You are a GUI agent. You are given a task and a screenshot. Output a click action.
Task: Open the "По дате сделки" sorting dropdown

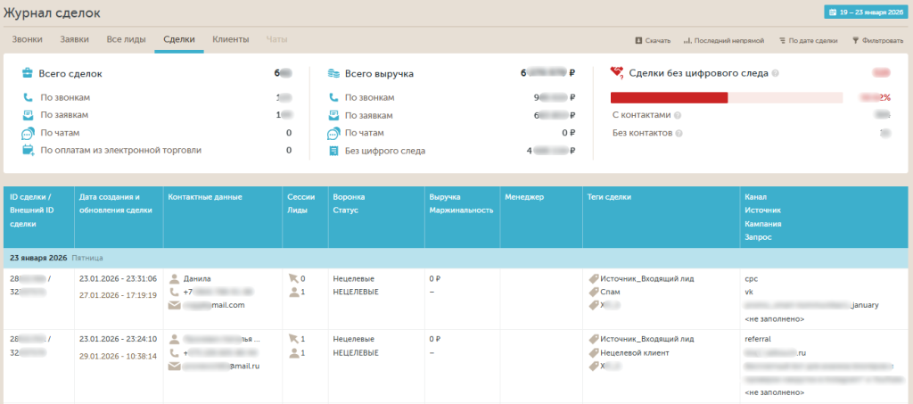coord(808,40)
